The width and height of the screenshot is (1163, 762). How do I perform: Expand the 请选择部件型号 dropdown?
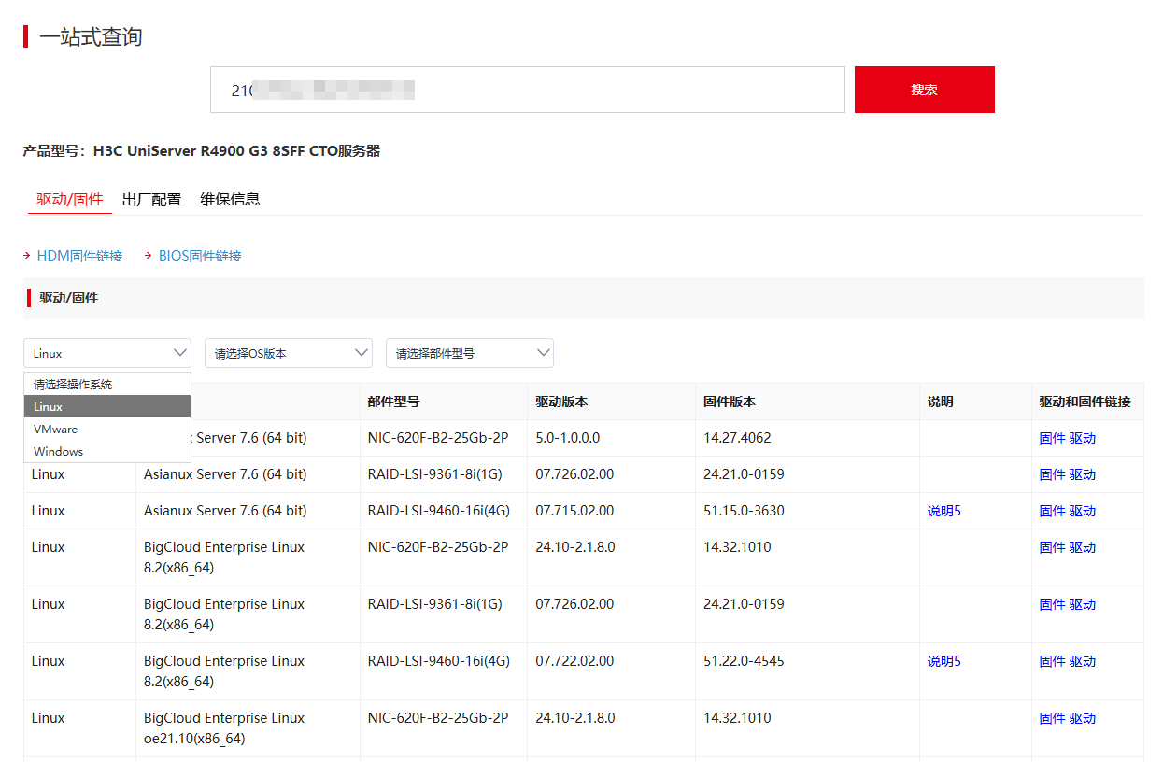click(x=469, y=353)
